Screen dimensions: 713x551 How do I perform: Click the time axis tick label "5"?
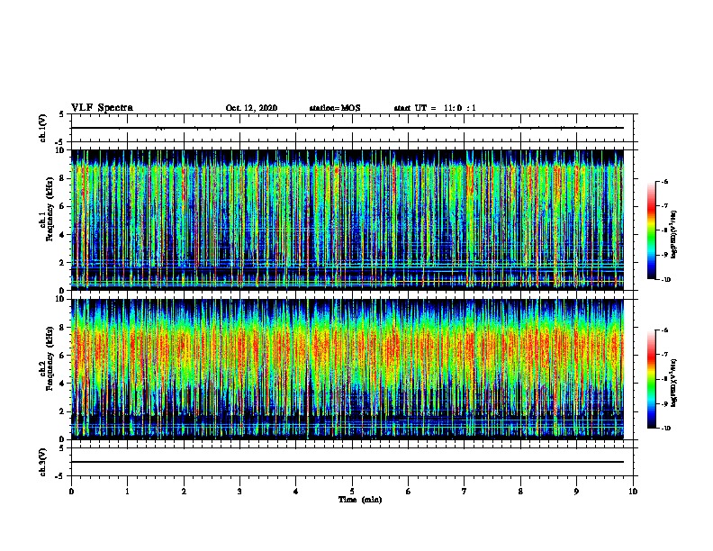tap(352, 492)
